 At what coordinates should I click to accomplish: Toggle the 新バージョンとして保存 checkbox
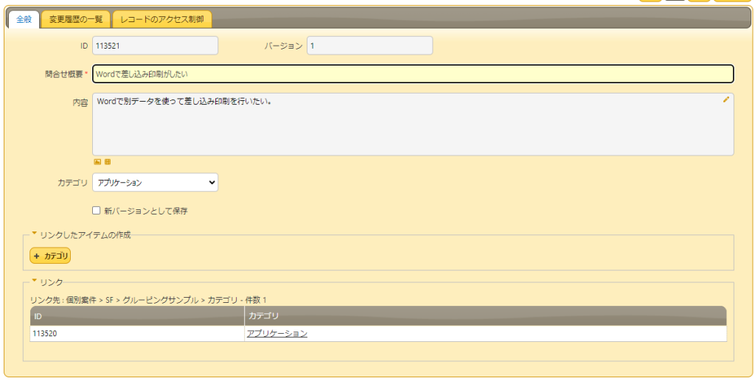pos(97,210)
